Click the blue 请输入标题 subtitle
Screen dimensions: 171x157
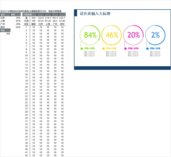tap(155, 48)
